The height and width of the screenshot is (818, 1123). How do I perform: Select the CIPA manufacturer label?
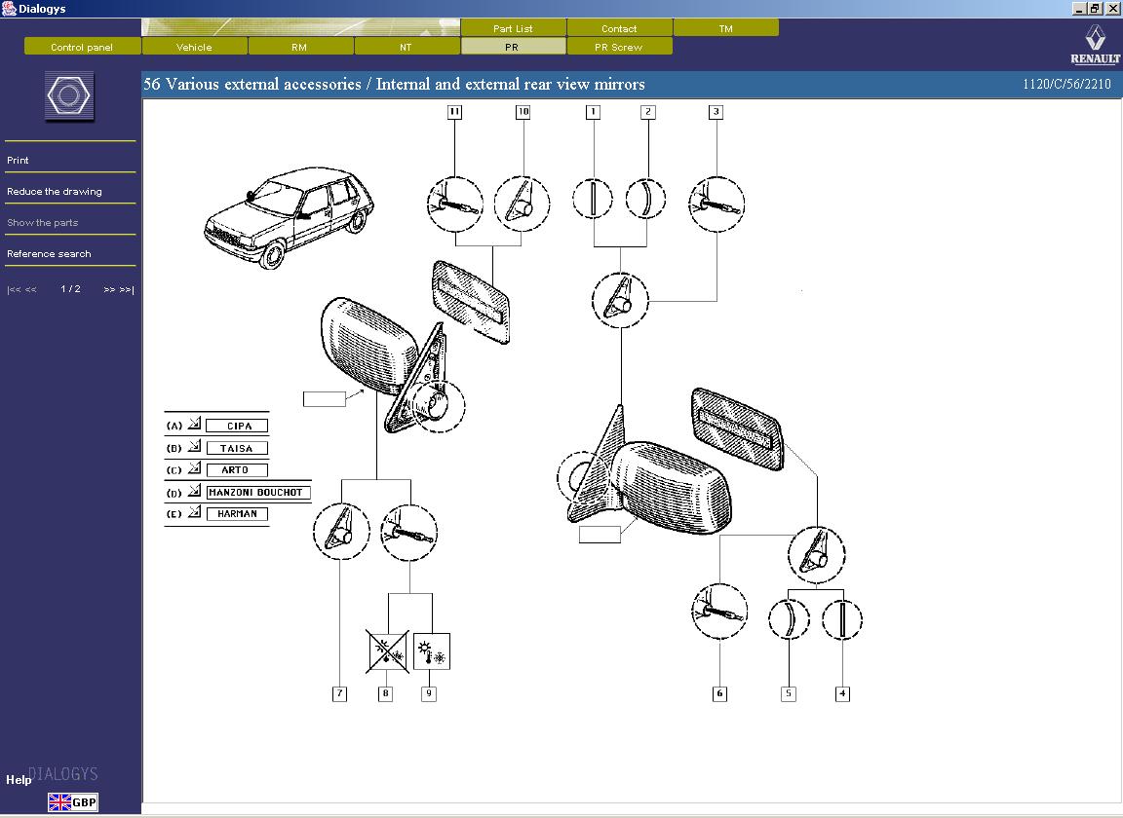[237, 426]
